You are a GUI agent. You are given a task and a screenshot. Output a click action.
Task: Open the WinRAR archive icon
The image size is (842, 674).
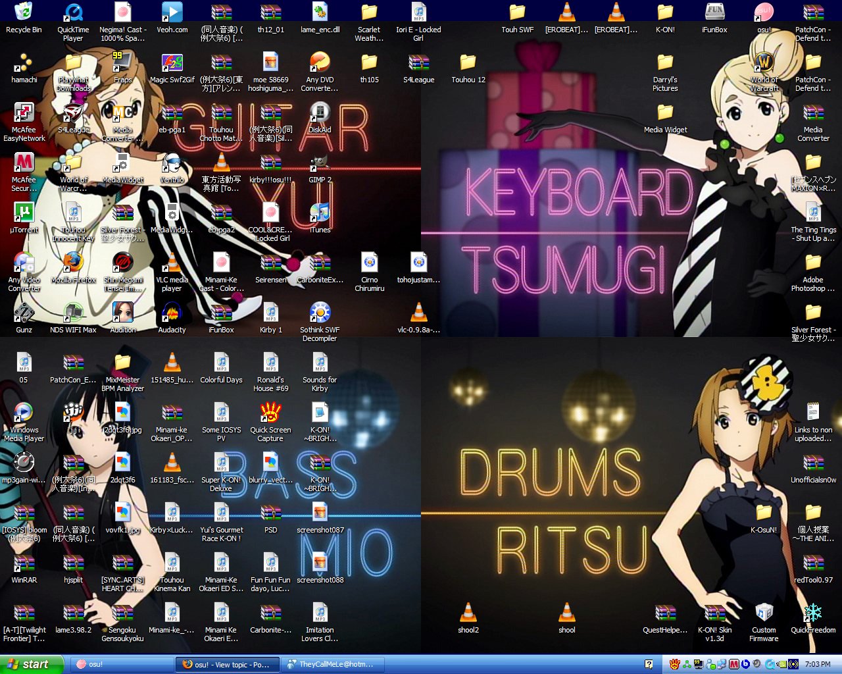click(24, 569)
